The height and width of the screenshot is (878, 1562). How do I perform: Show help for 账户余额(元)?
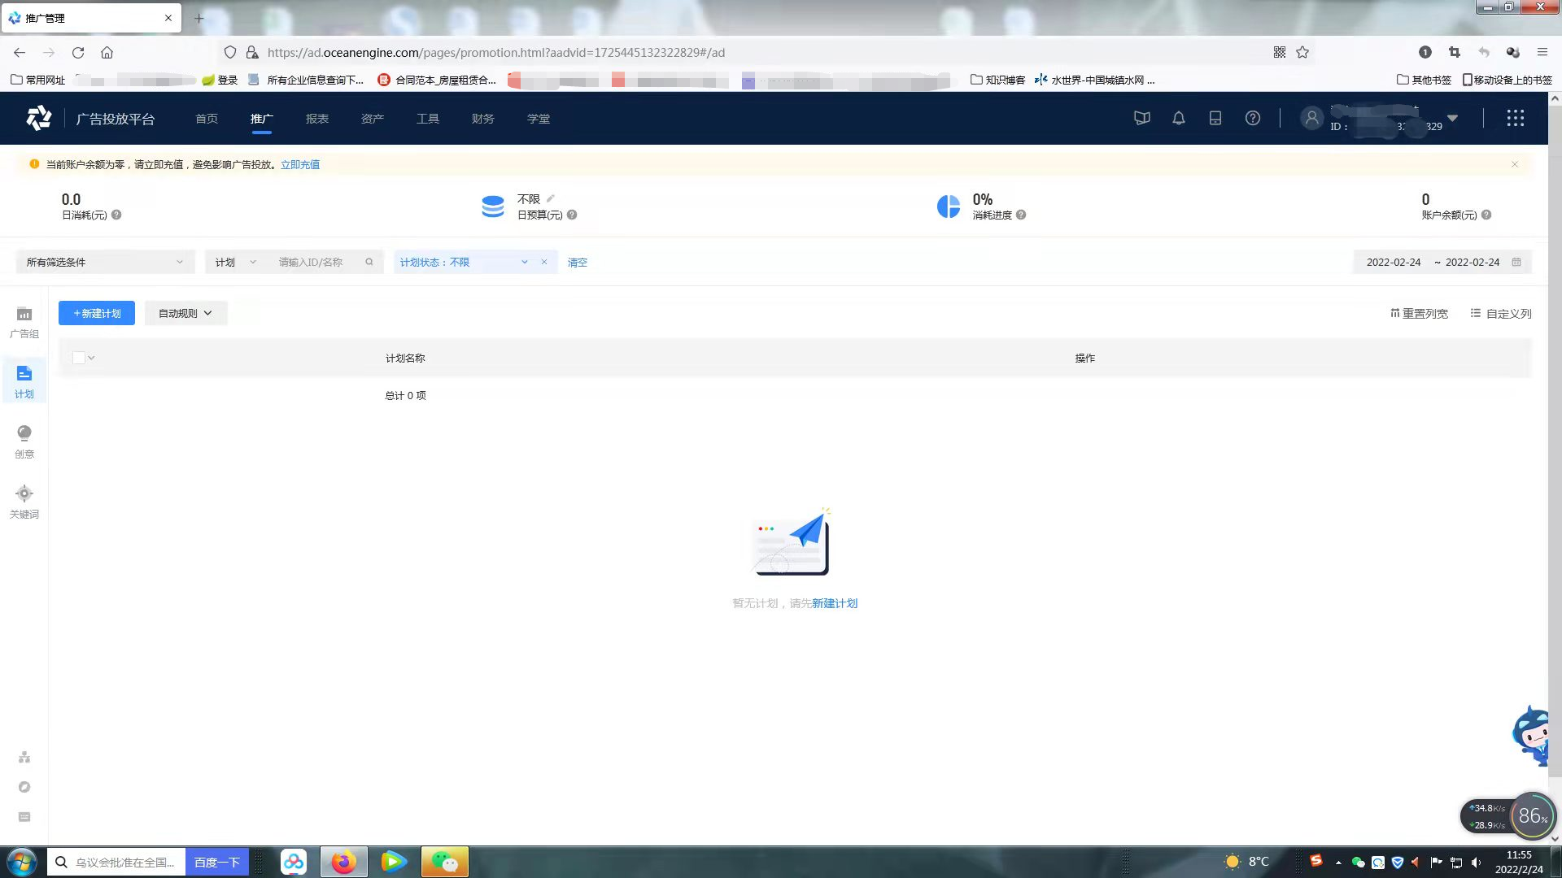tap(1486, 215)
